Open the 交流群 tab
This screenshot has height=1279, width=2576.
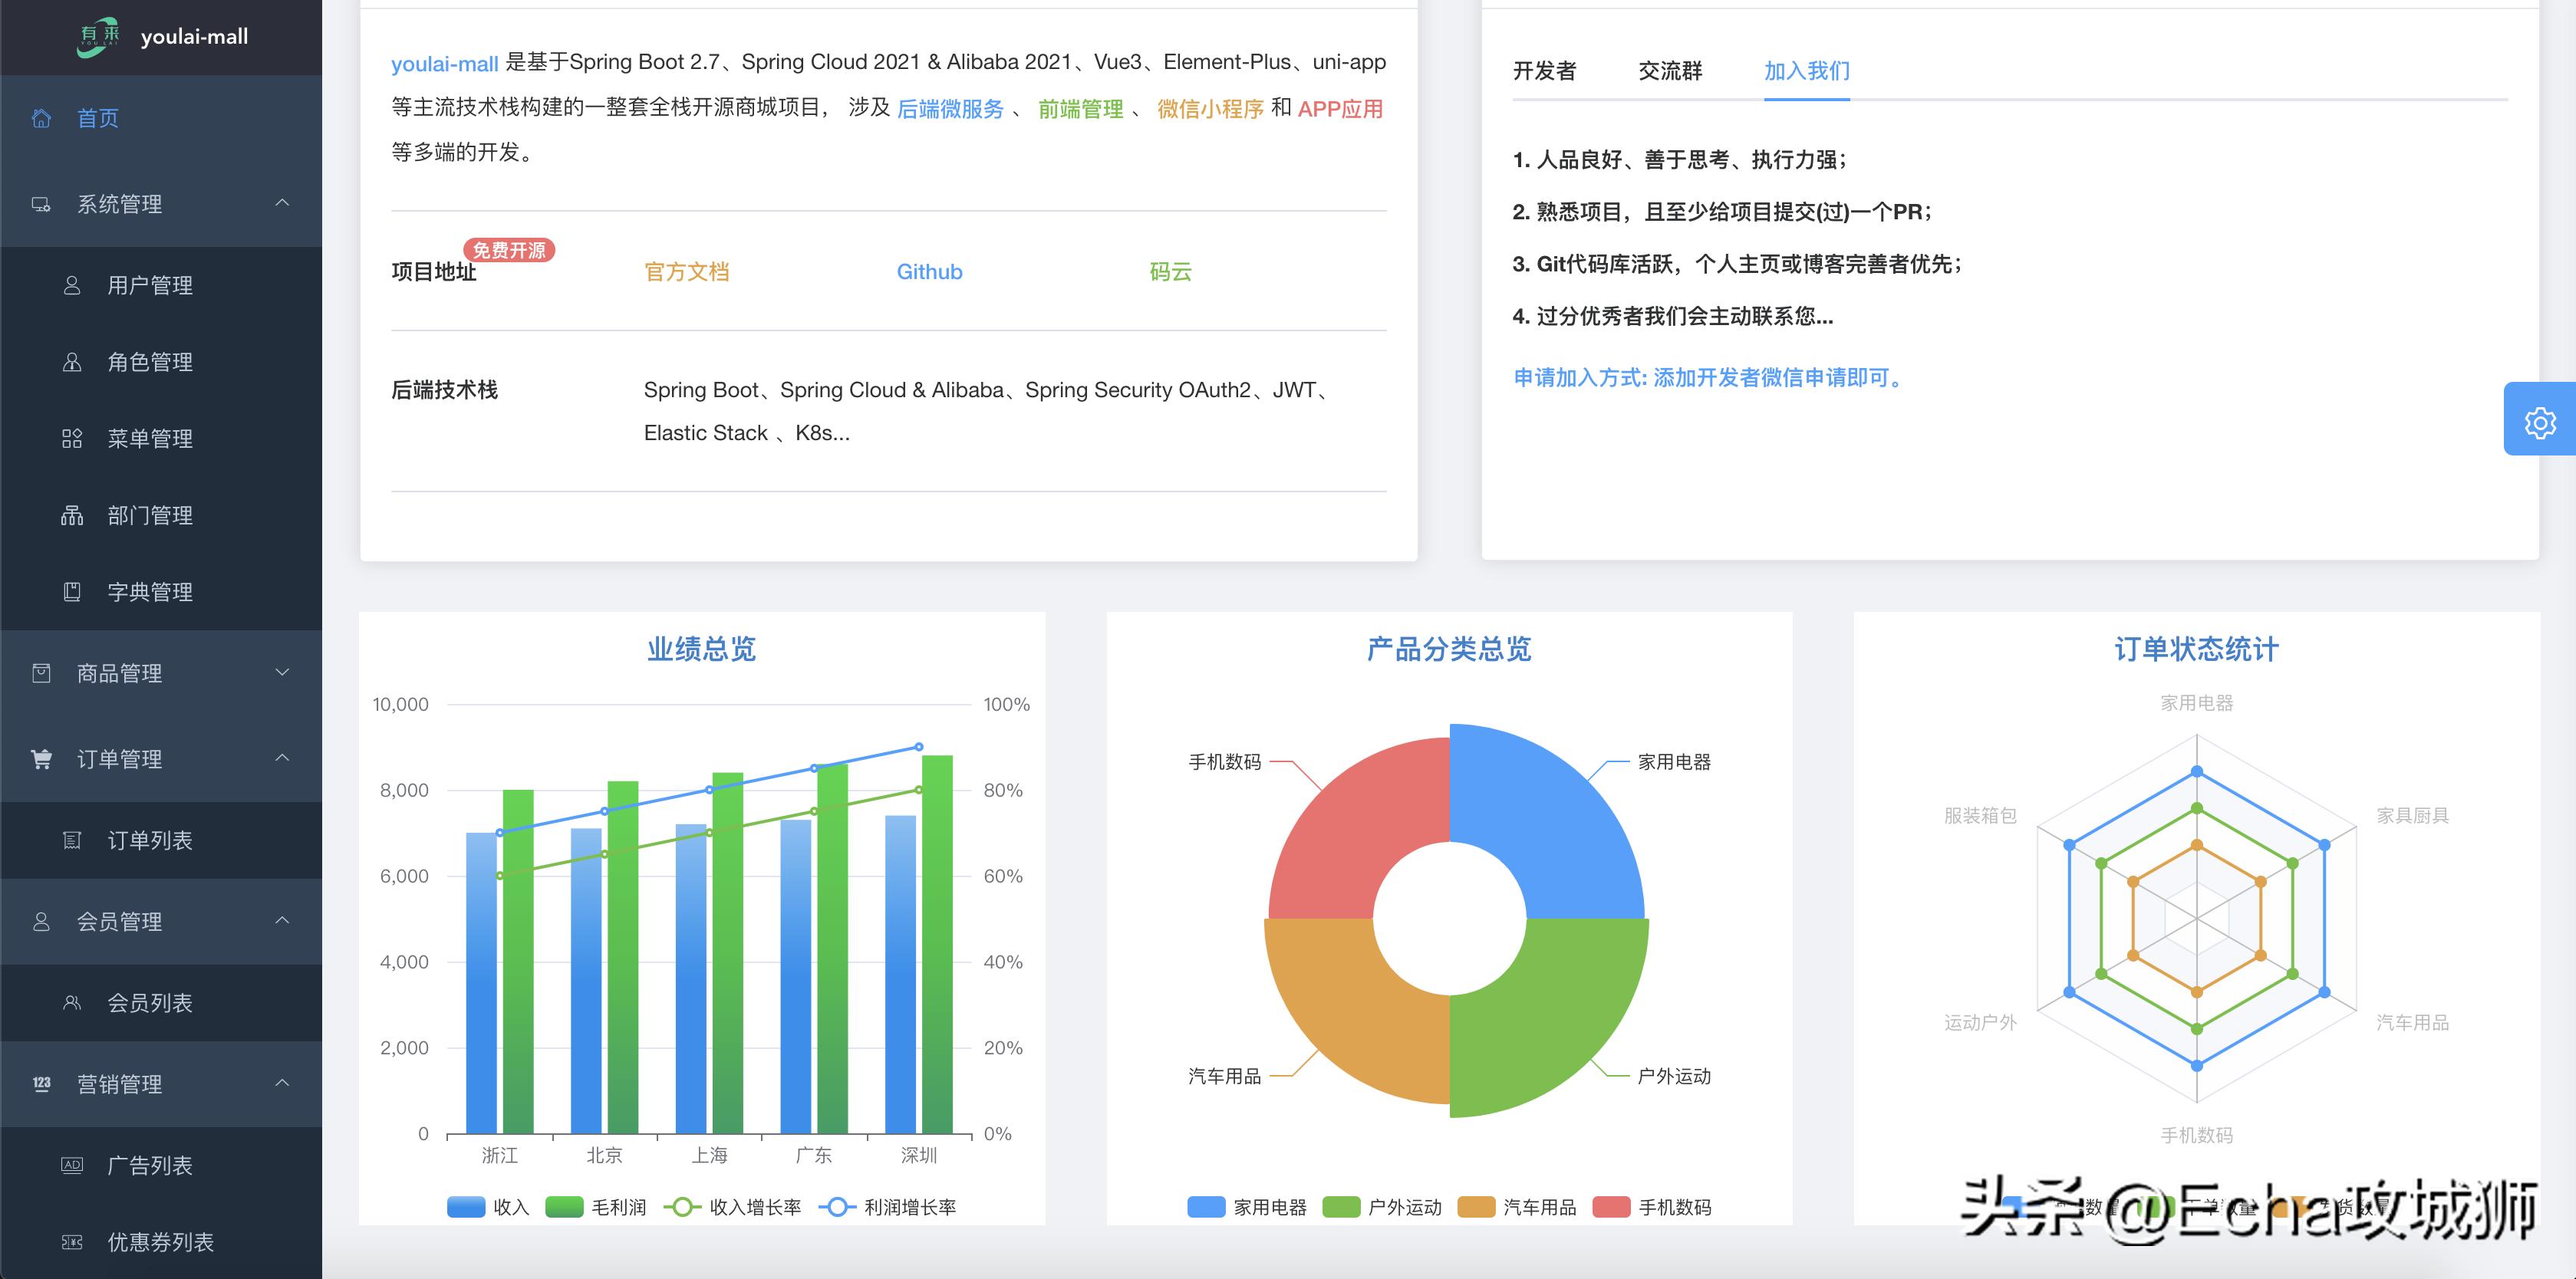1669,71
